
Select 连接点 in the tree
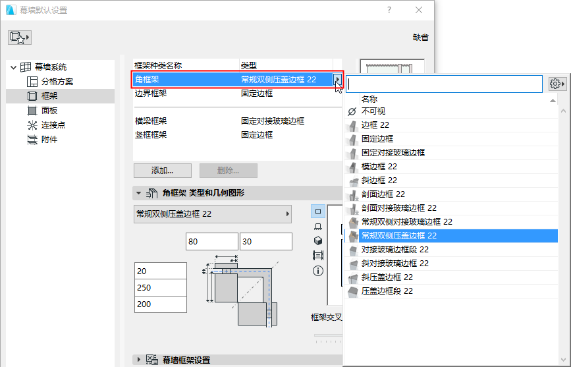coord(53,125)
